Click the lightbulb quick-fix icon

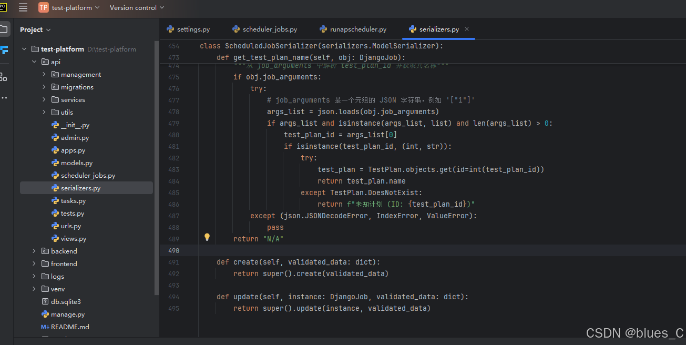tap(207, 237)
